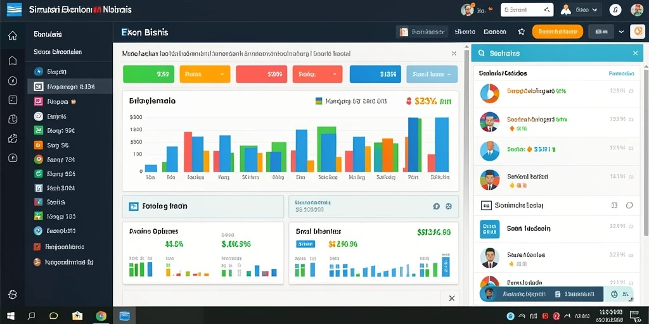Click the blue-yellow legend swatch in the chart header
Image resolution: width=649 pixels, height=324 pixels.
319,101
